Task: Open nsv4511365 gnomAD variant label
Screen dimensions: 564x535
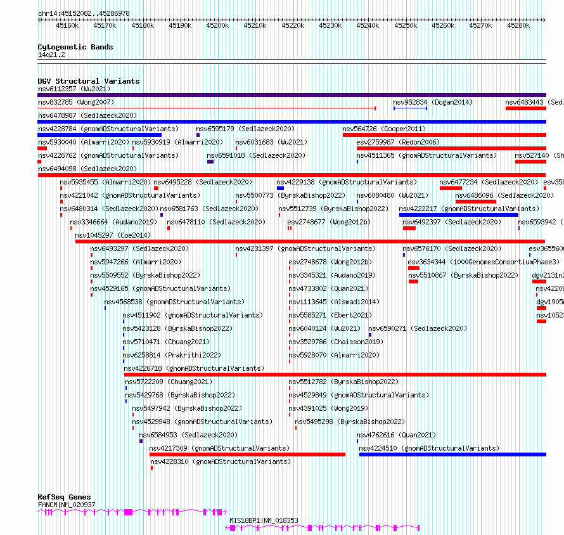Action: click(x=426, y=155)
